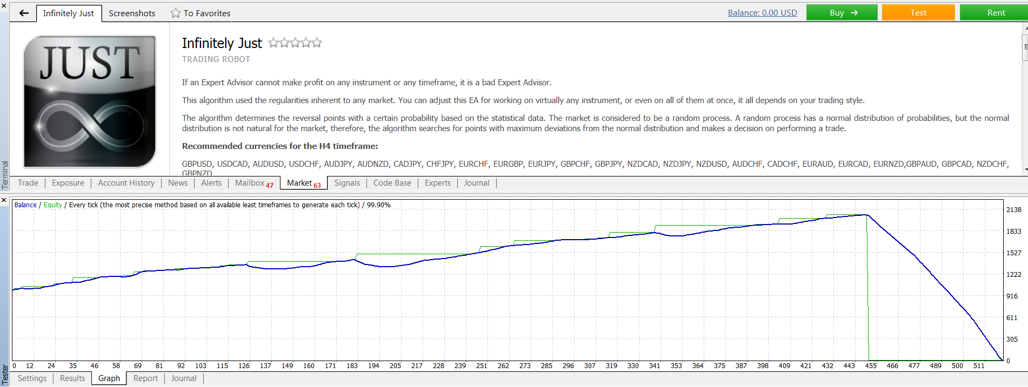Open the Alerts tab

211,183
